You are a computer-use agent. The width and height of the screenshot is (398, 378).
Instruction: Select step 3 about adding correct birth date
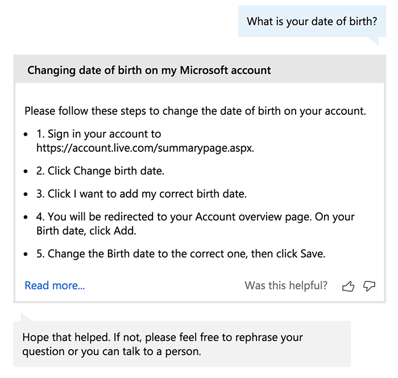click(142, 194)
